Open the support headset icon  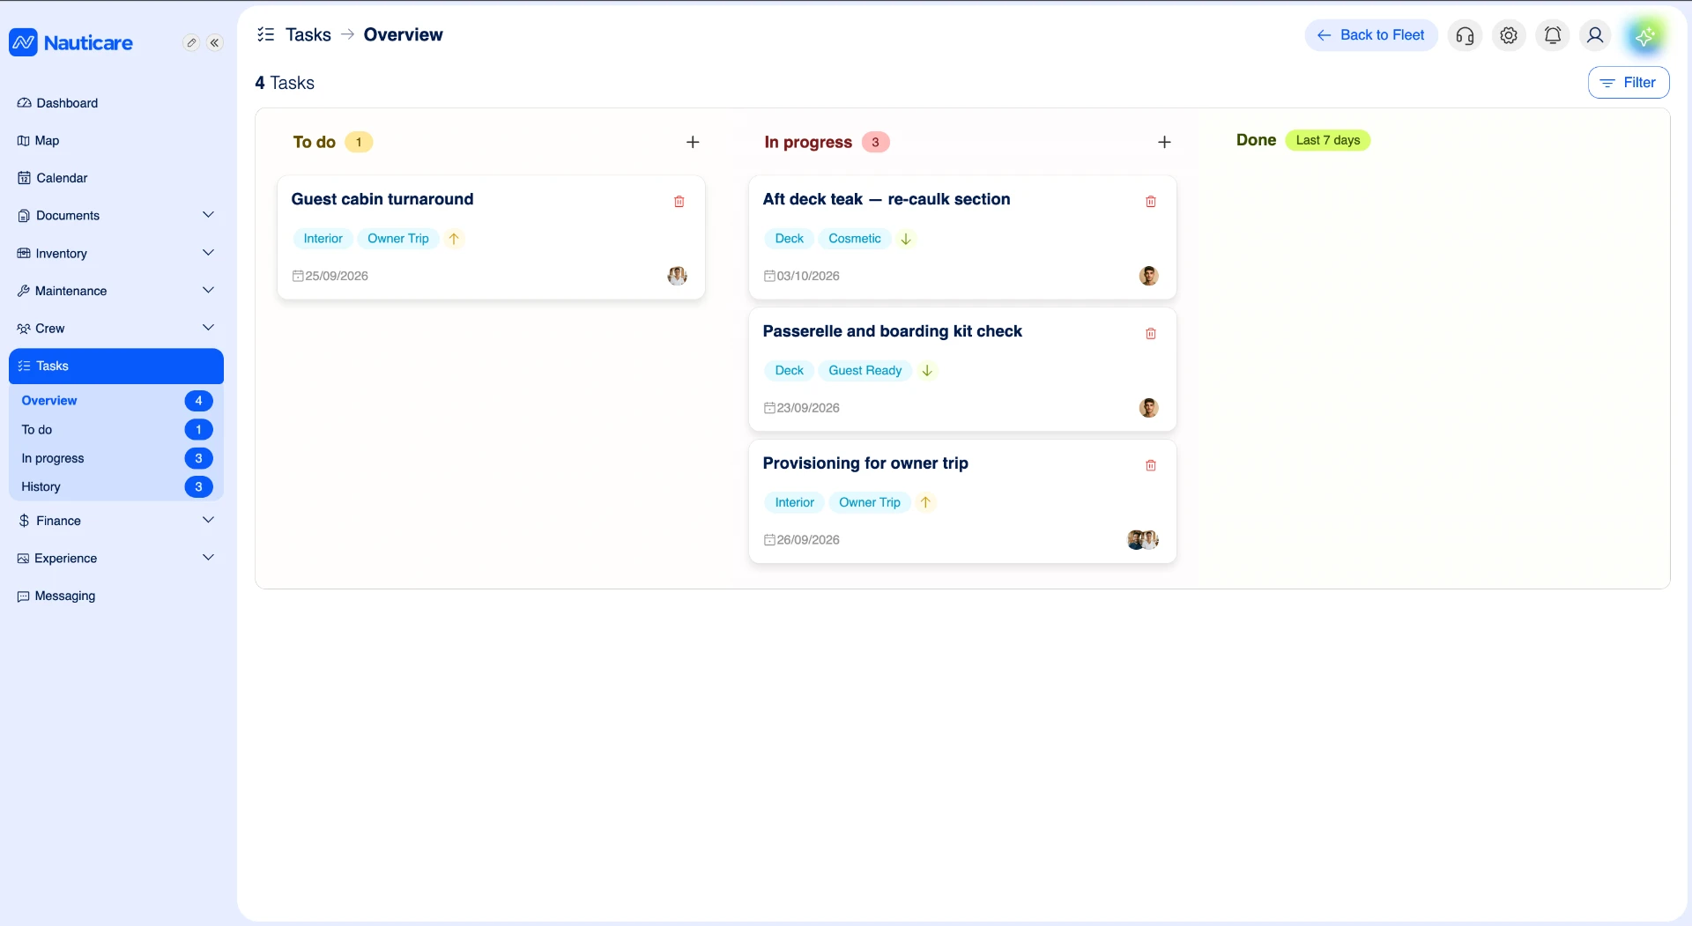(1465, 35)
